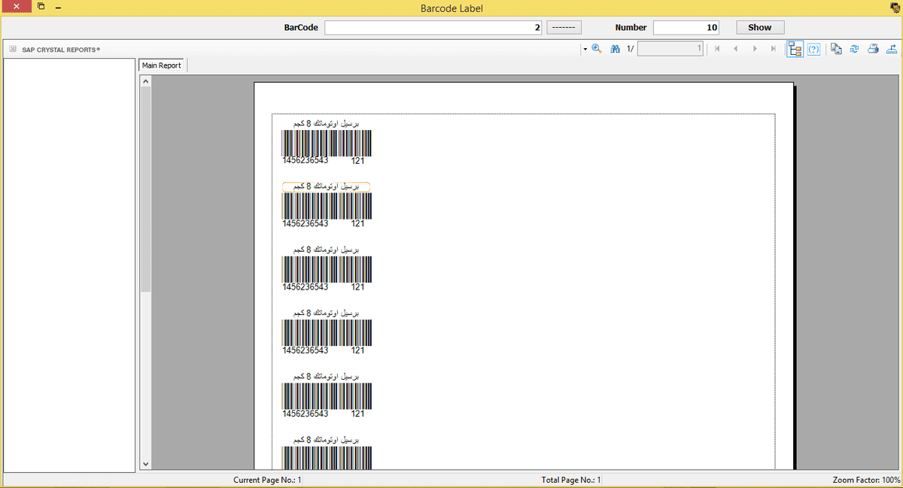Refresh the report data
Image resolution: width=903 pixels, height=488 pixels.
854,49
